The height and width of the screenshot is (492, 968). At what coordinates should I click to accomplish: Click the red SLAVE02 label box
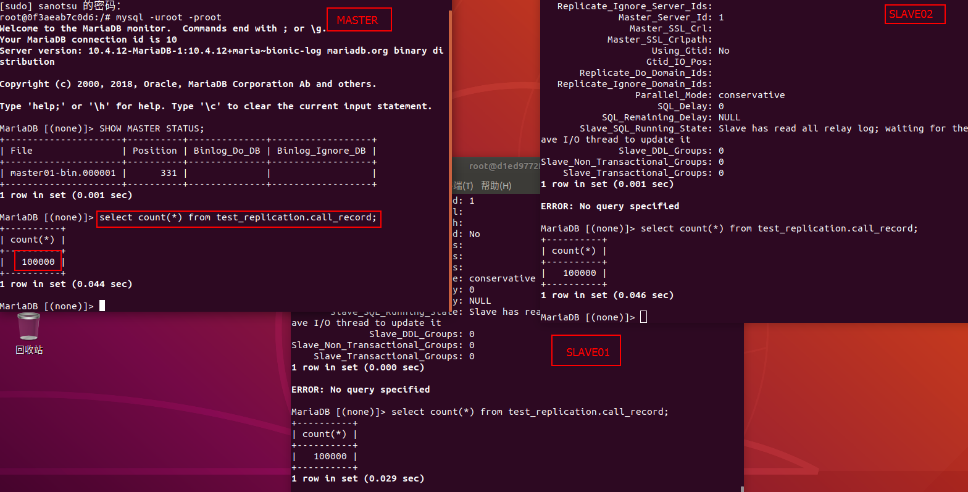point(914,14)
